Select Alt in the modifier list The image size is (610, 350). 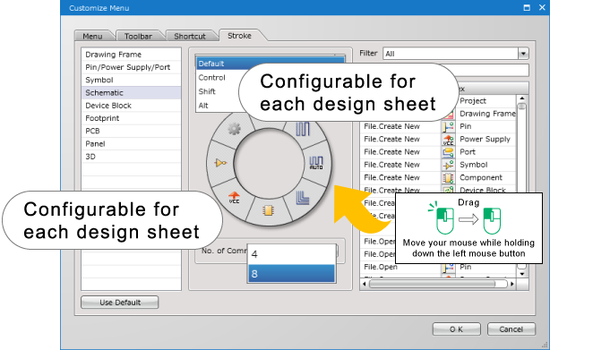click(x=203, y=106)
